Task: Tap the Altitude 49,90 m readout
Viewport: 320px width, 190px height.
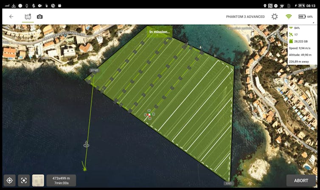Action: click(302, 55)
